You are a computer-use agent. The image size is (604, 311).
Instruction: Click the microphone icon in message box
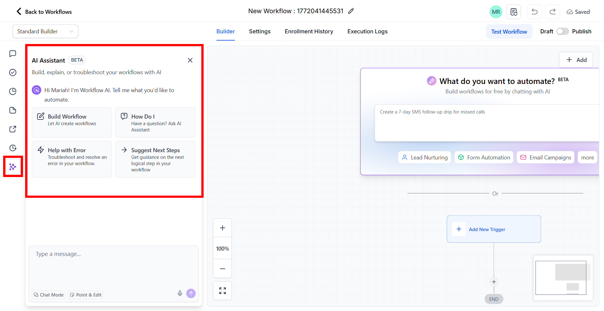point(180,293)
